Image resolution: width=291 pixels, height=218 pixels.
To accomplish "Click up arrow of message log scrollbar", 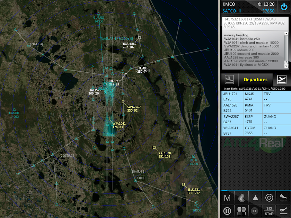I will 286,34.
